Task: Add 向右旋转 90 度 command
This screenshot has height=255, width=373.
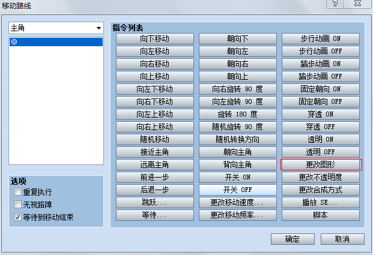Action: [238, 89]
